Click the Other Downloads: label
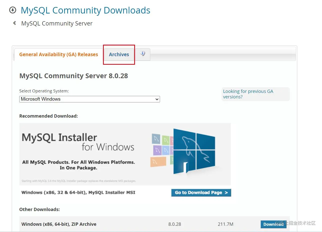This screenshot has width=322, height=232. tap(39, 210)
